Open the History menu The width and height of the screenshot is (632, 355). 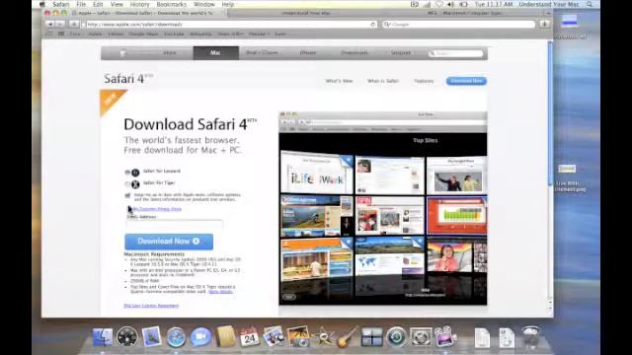[139, 4]
